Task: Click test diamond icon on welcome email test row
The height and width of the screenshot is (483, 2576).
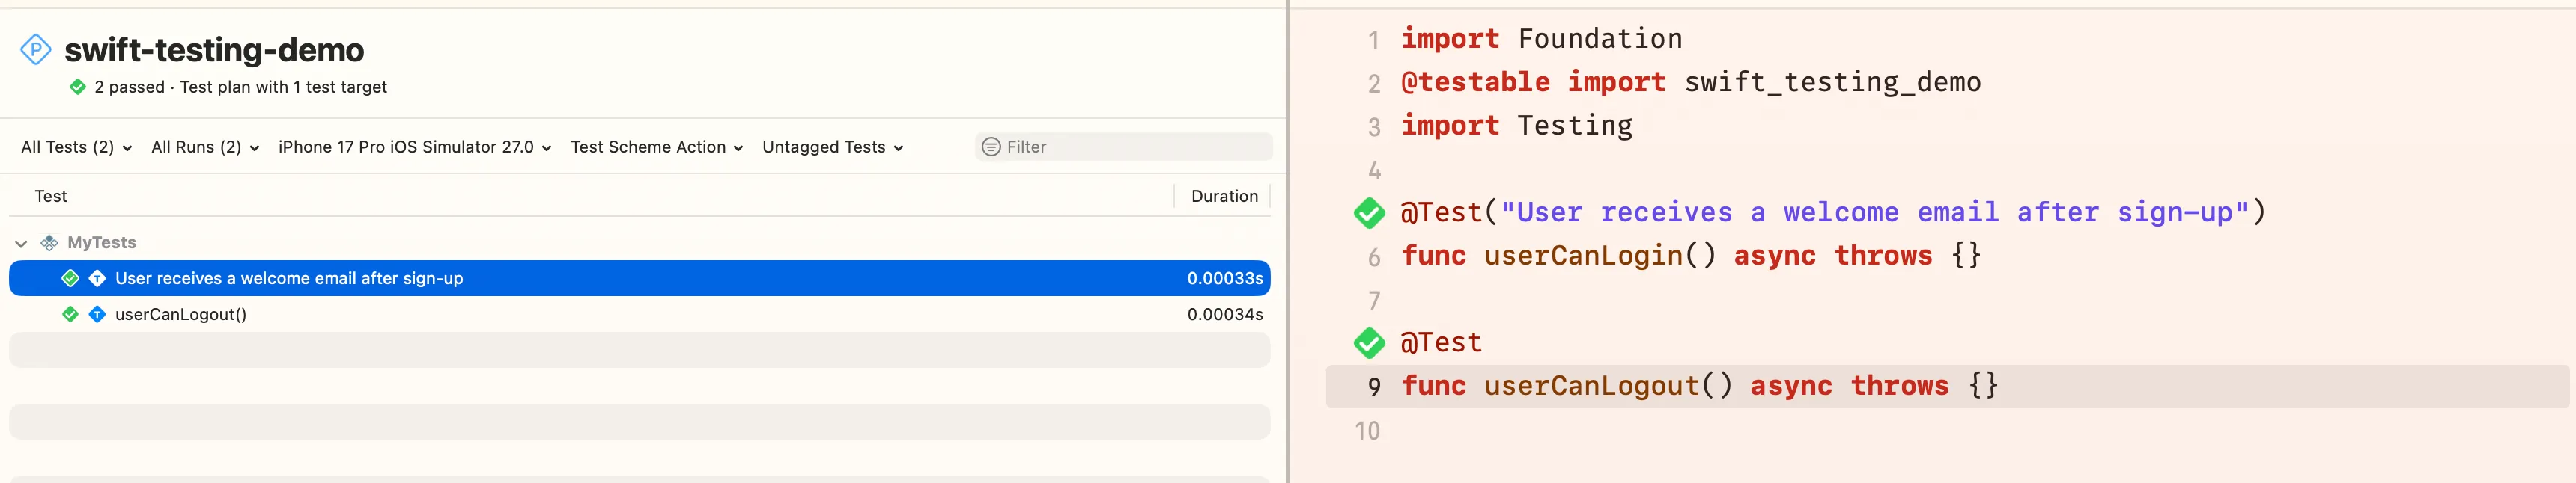Action: (97, 278)
